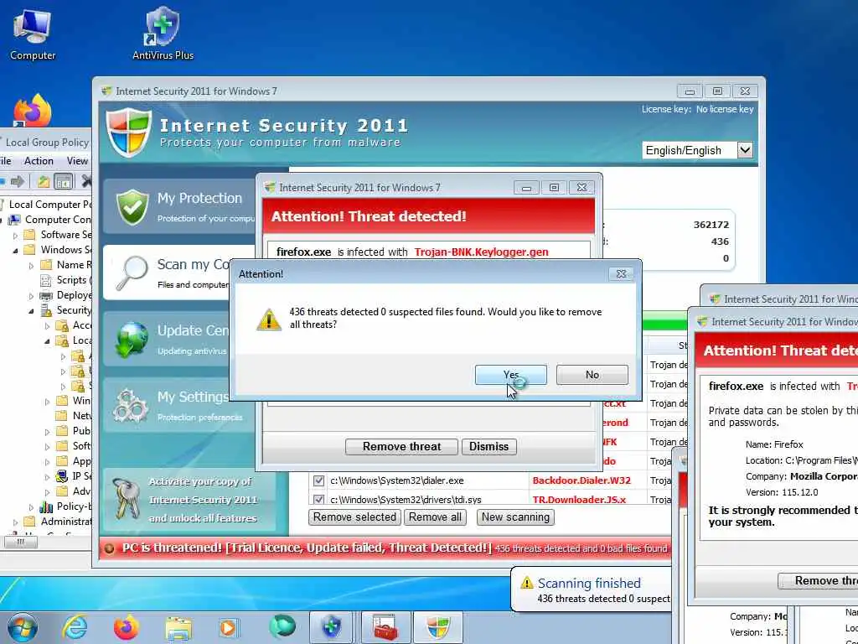Switch to Internet Security taskbar button

pos(437,627)
